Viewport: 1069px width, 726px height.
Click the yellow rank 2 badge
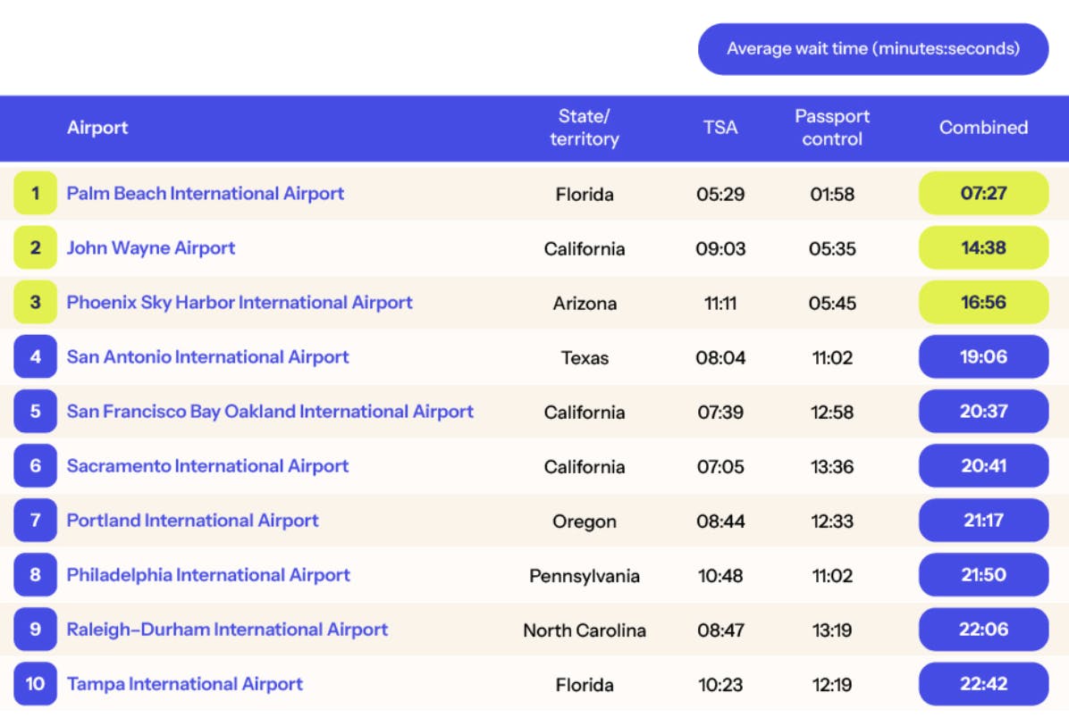click(x=35, y=248)
